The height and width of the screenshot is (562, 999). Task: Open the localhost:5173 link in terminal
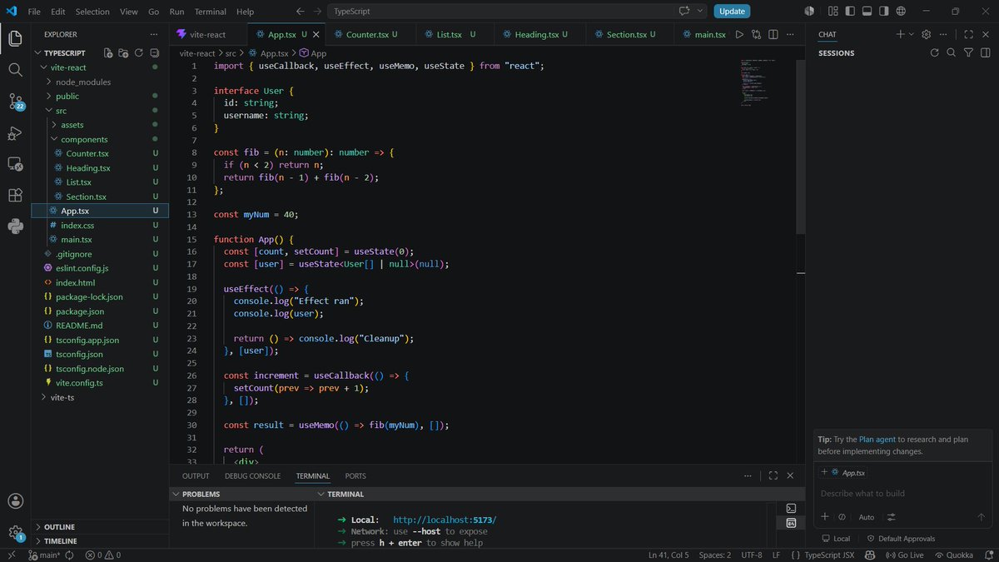[x=445, y=520]
